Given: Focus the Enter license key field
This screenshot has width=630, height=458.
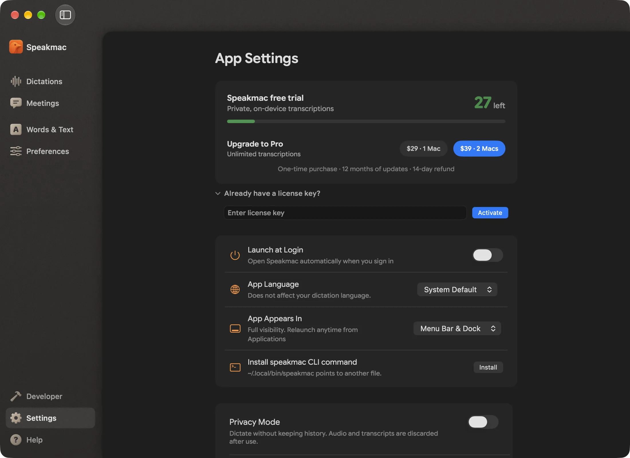Looking at the screenshot, I should pos(345,213).
